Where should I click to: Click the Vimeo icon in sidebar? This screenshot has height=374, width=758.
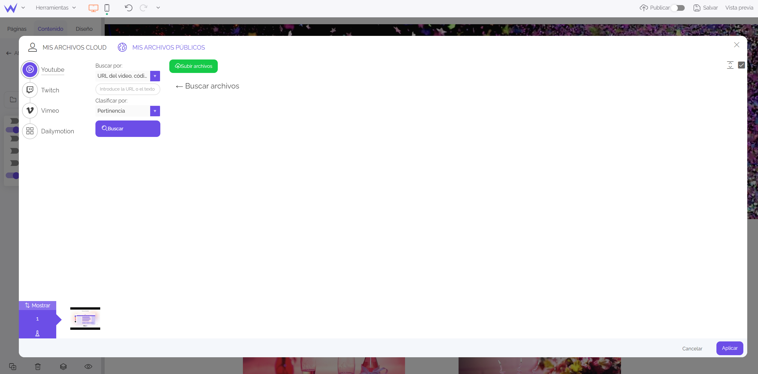click(x=31, y=110)
